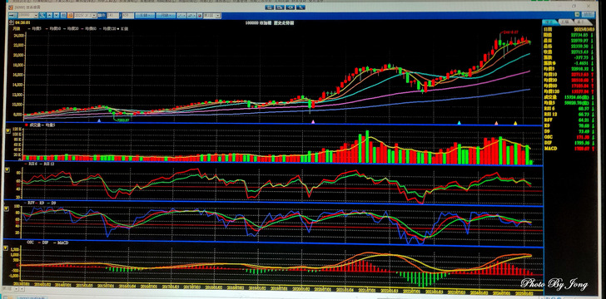606x299 pixels.
Task: Click the main chart type button in toolbar
Action: click(145, 16)
